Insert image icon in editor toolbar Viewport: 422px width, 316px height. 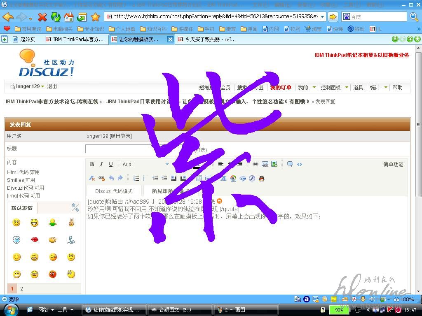pyautogui.click(x=274, y=164)
